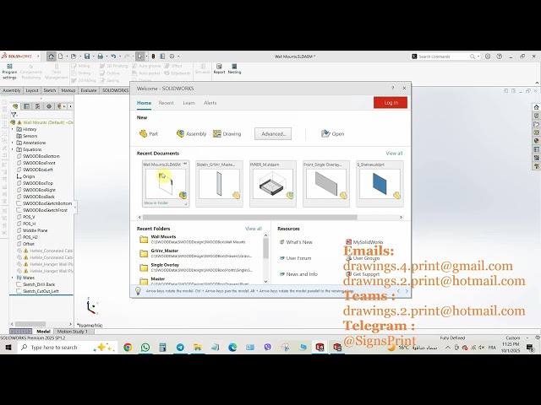This screenshot has height=405, width=541.
Task: Open the S_Shelves.sldprt recent thumbnail
Action: [x=380, y=184]
